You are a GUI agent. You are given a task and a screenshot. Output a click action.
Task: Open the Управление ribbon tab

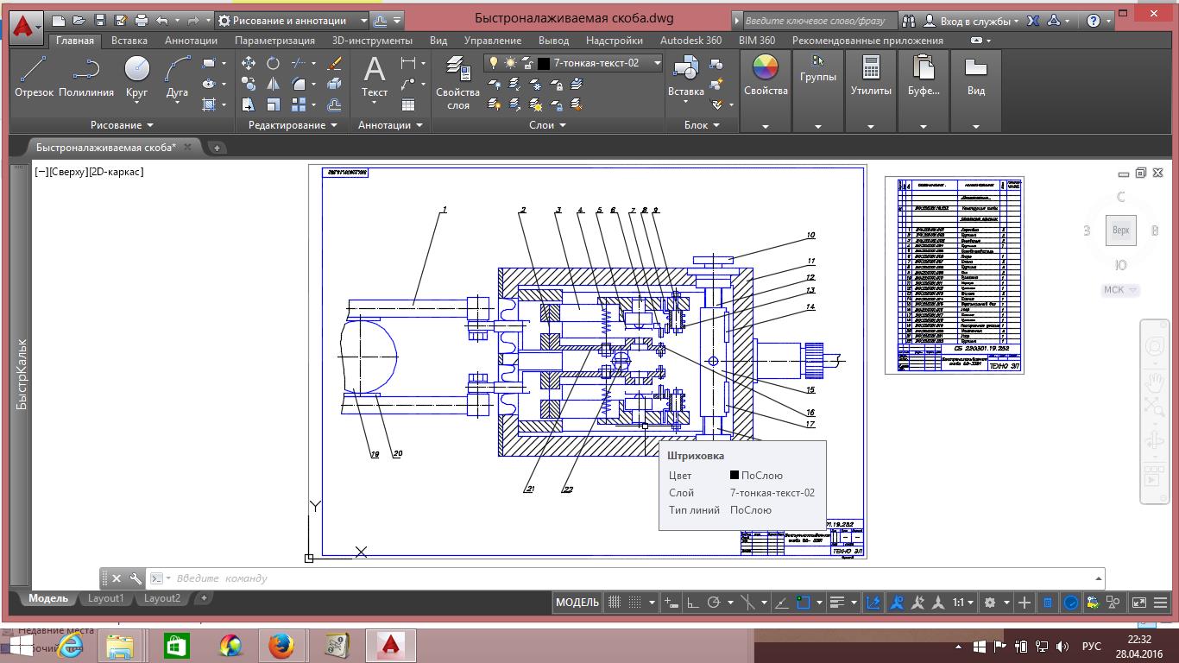(493, 41)
